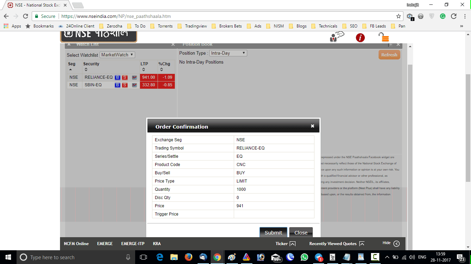The image size is (471, 264).
Task: Open the Position Type Intra-Day dropdown
Action: coord(228,53)
